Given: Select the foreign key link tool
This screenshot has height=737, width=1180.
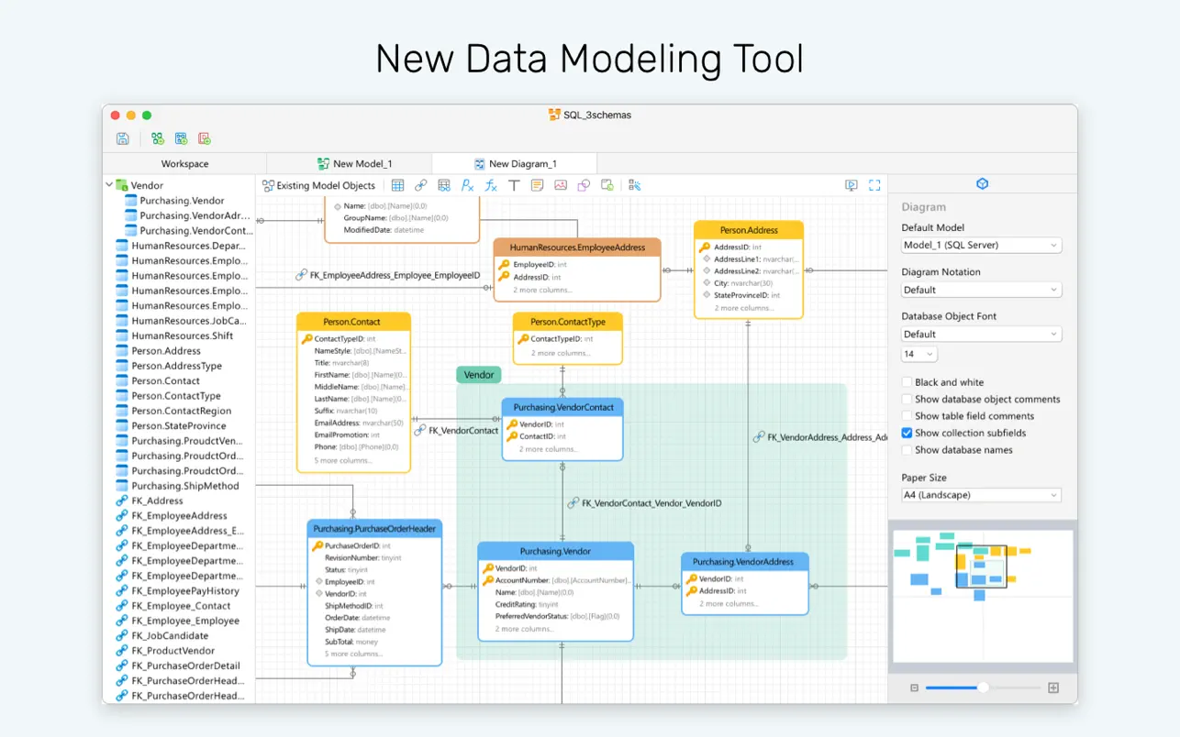Looking at the screenshot, I should pyautogui.click(x=420, y=185).
